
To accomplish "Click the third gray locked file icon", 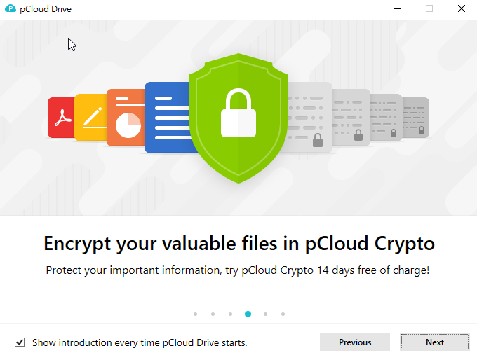I will tap(386, 117).
